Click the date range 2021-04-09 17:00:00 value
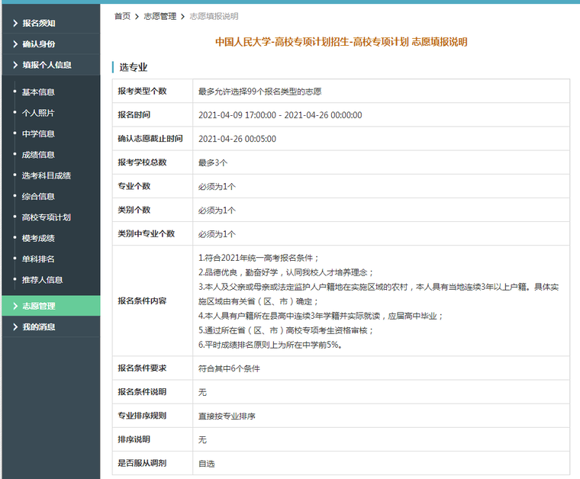580x479 pixels. coord(280,115)
